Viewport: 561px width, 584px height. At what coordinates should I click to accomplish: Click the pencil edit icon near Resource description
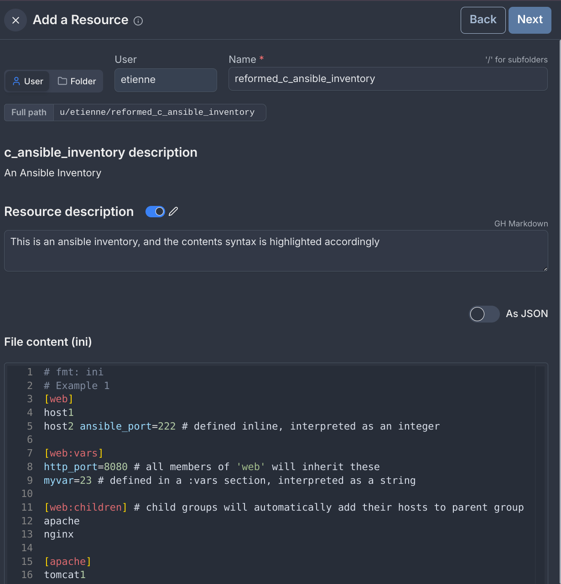(173, 211)
